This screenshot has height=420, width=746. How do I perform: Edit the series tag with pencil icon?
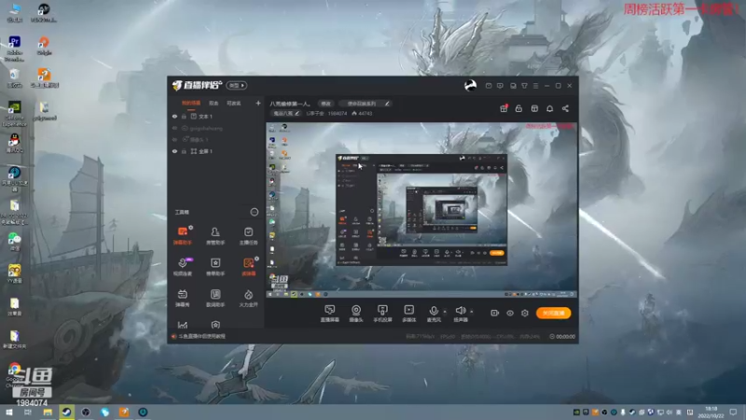tap(387, 104)
